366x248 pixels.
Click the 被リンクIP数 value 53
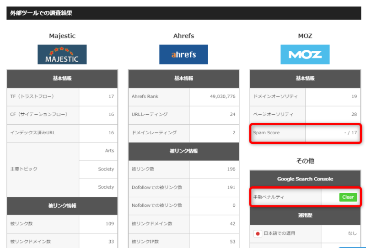click(x=232, y=242)
